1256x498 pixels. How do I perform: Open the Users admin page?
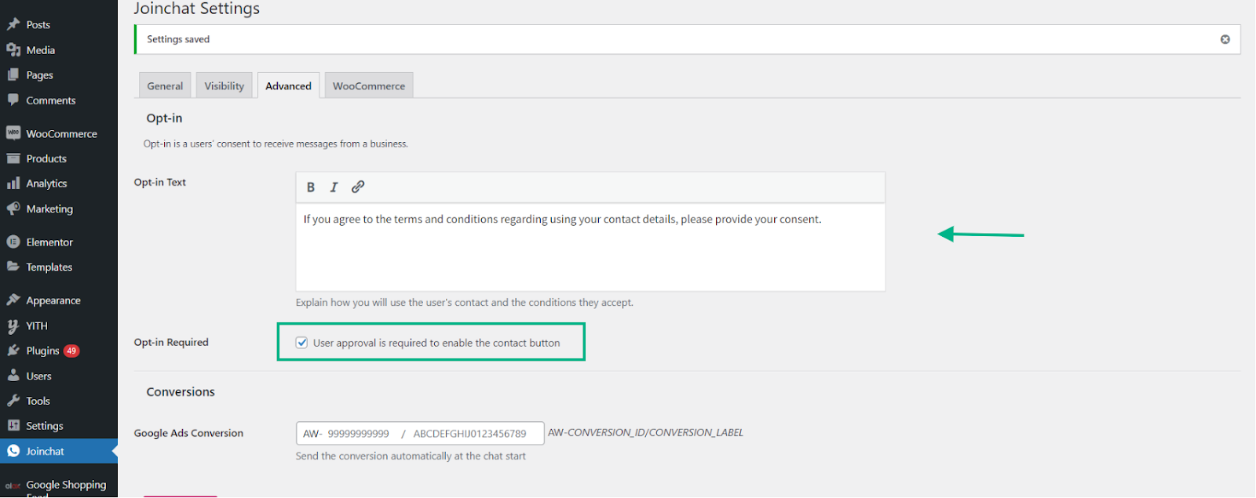pyautogui.click(x=38, y=376)
